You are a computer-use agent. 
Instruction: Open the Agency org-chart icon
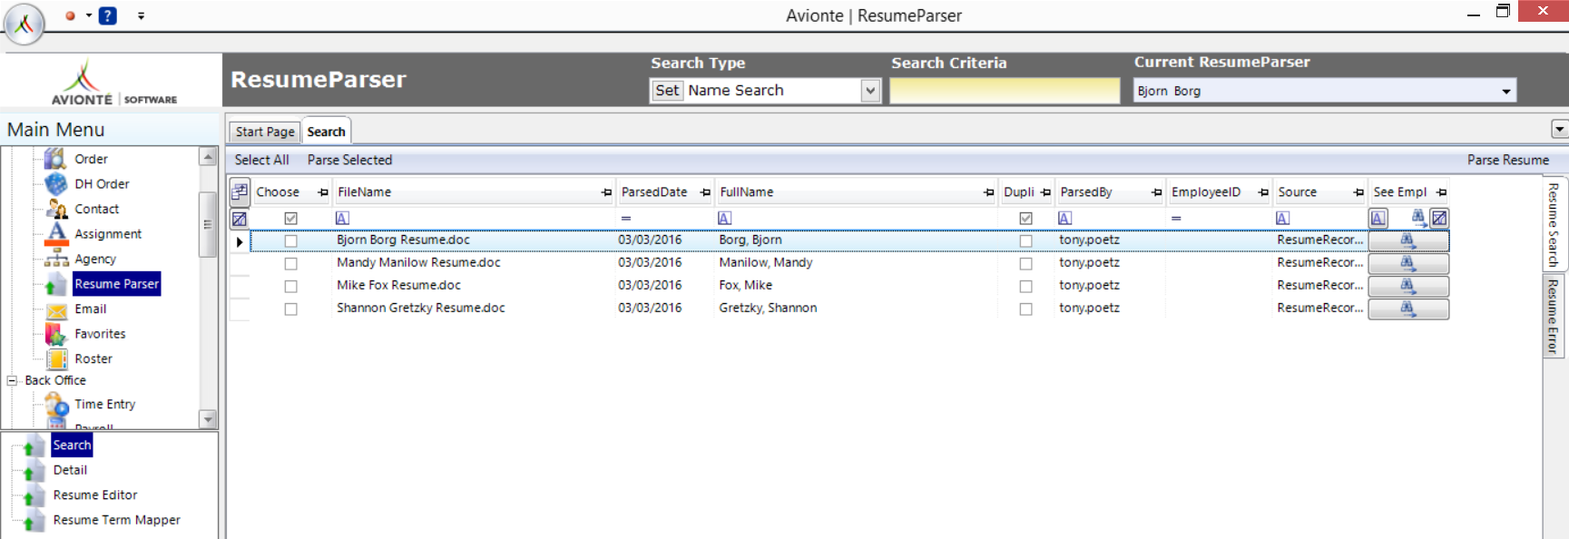point(55,260)
